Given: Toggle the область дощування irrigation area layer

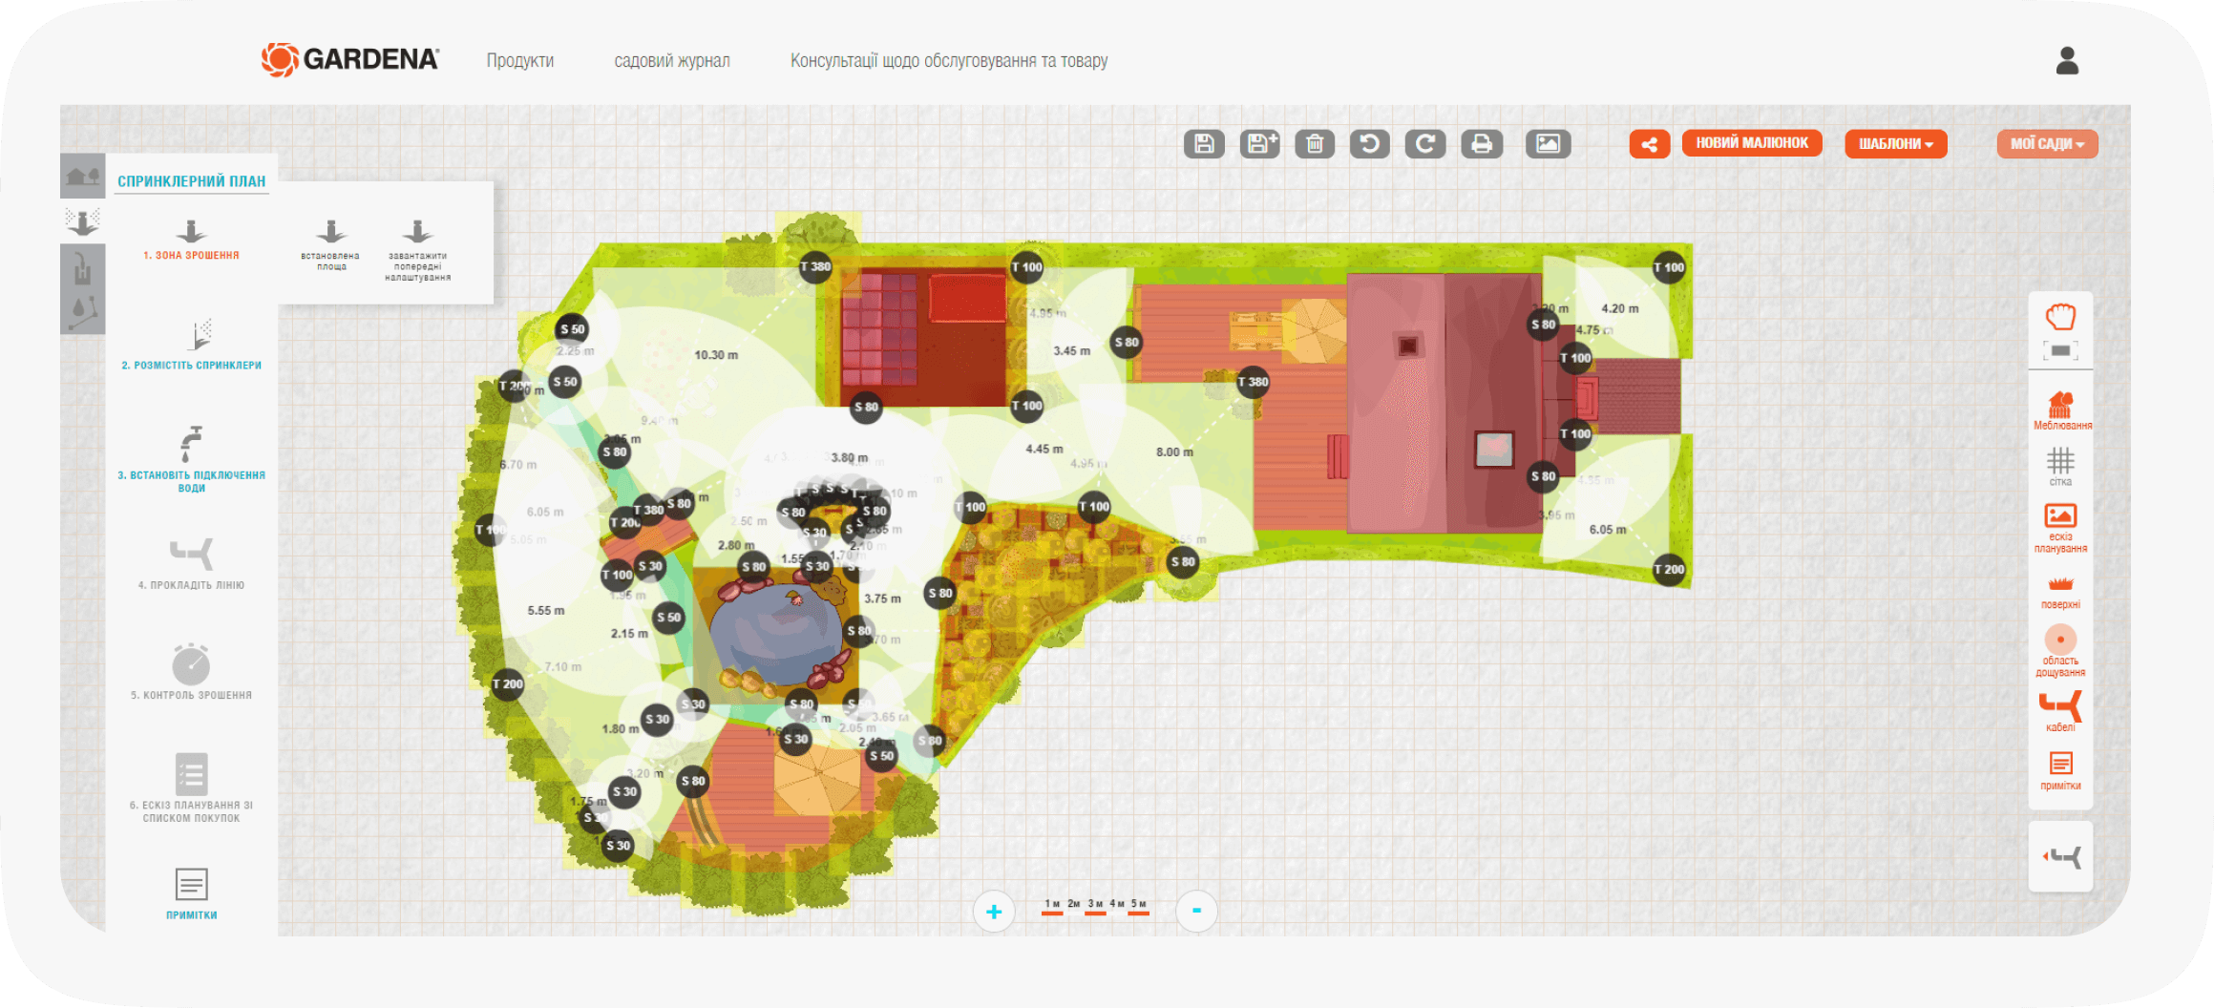Looking at the screenshot, I should pyautogui.click(x=2060, y=651).
